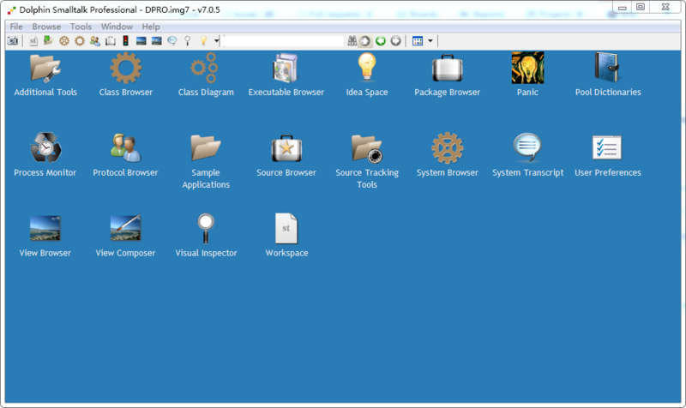Open the Executable Browser icon
This screenshot has width=686, height=408.
[286, 69]
